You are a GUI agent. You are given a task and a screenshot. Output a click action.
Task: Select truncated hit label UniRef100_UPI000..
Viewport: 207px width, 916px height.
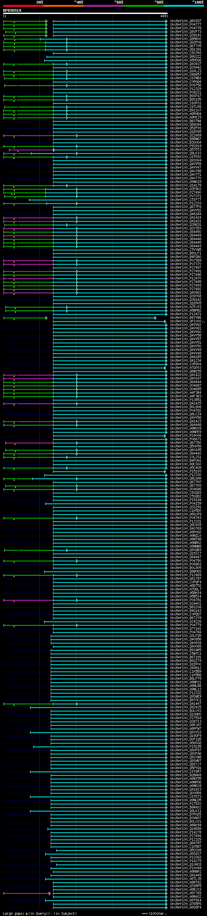(x=188, y=321)
